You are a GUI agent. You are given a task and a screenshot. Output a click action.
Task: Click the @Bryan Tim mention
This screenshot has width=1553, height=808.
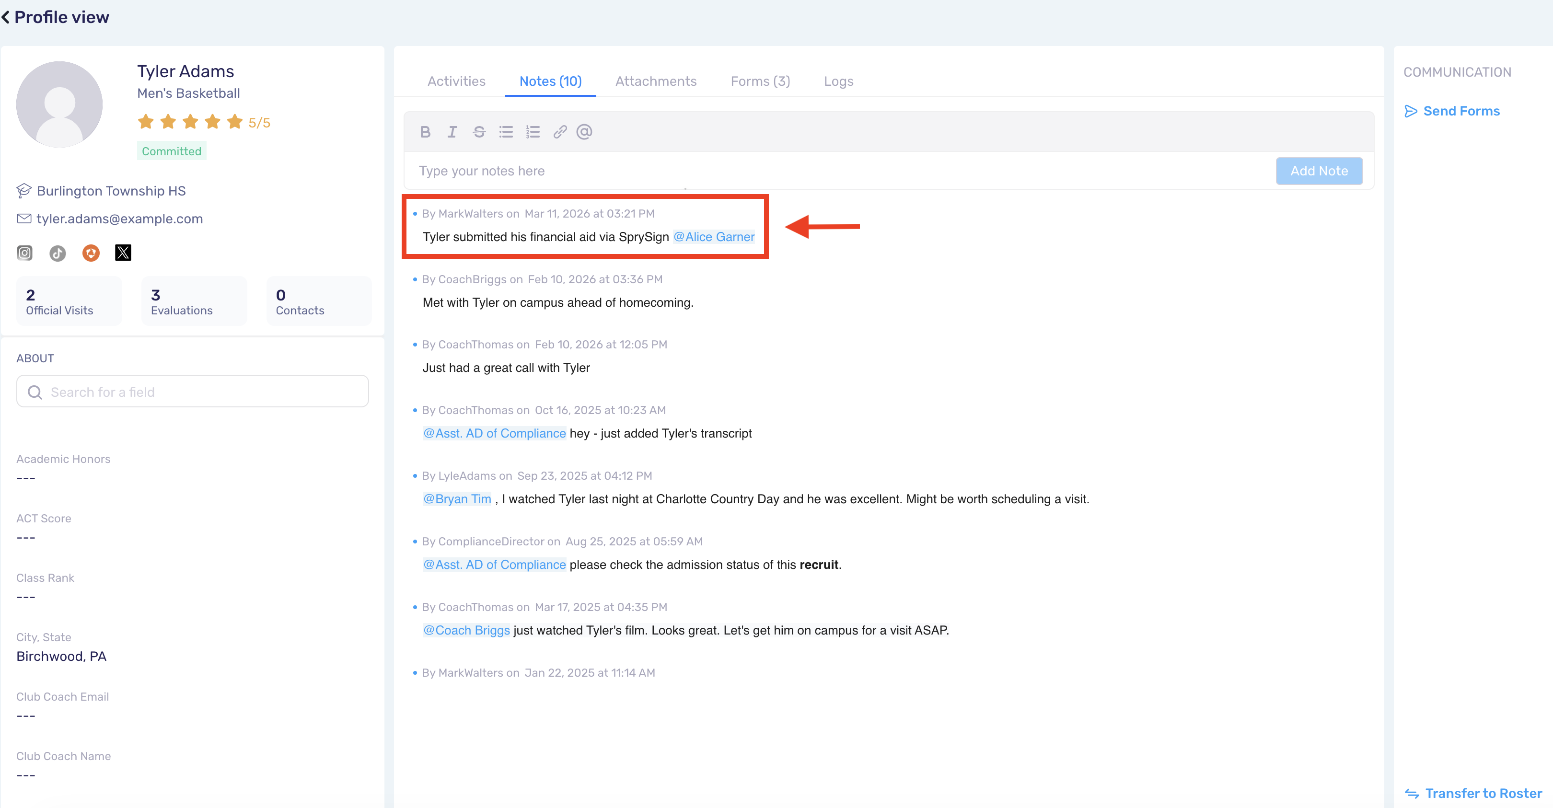457,499
